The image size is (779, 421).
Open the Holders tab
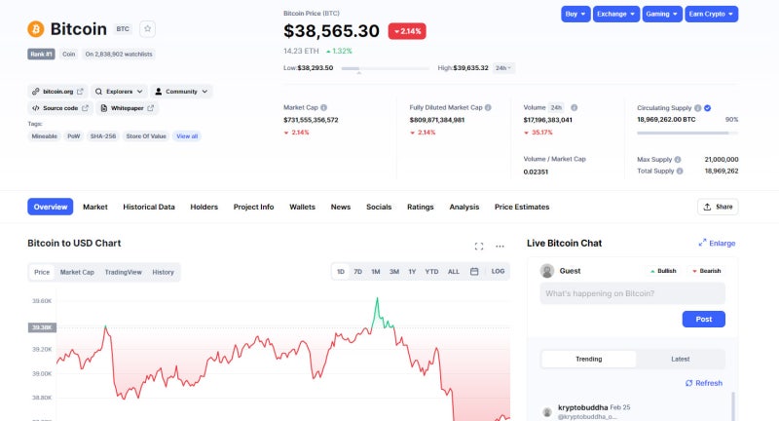click(204, 207)
